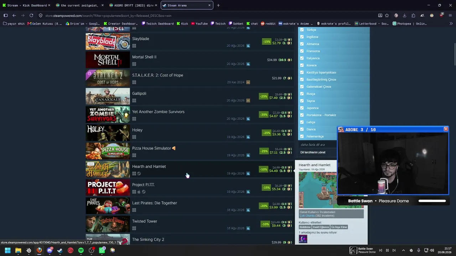Select the Üs İnşa Etme user tag
The height and width of the screenshot is (256, 456).
(339, 227)
